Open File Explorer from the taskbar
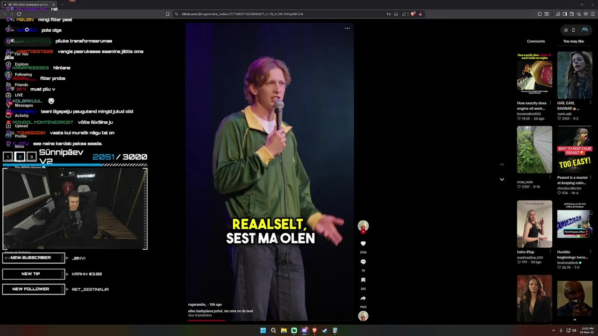598x336 pixels. (x=284, y=330)
